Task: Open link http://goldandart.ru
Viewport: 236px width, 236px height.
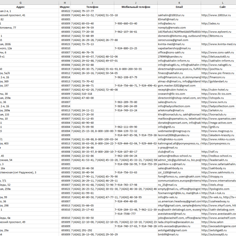Action: pyautogui.click(x=215, y=81)
